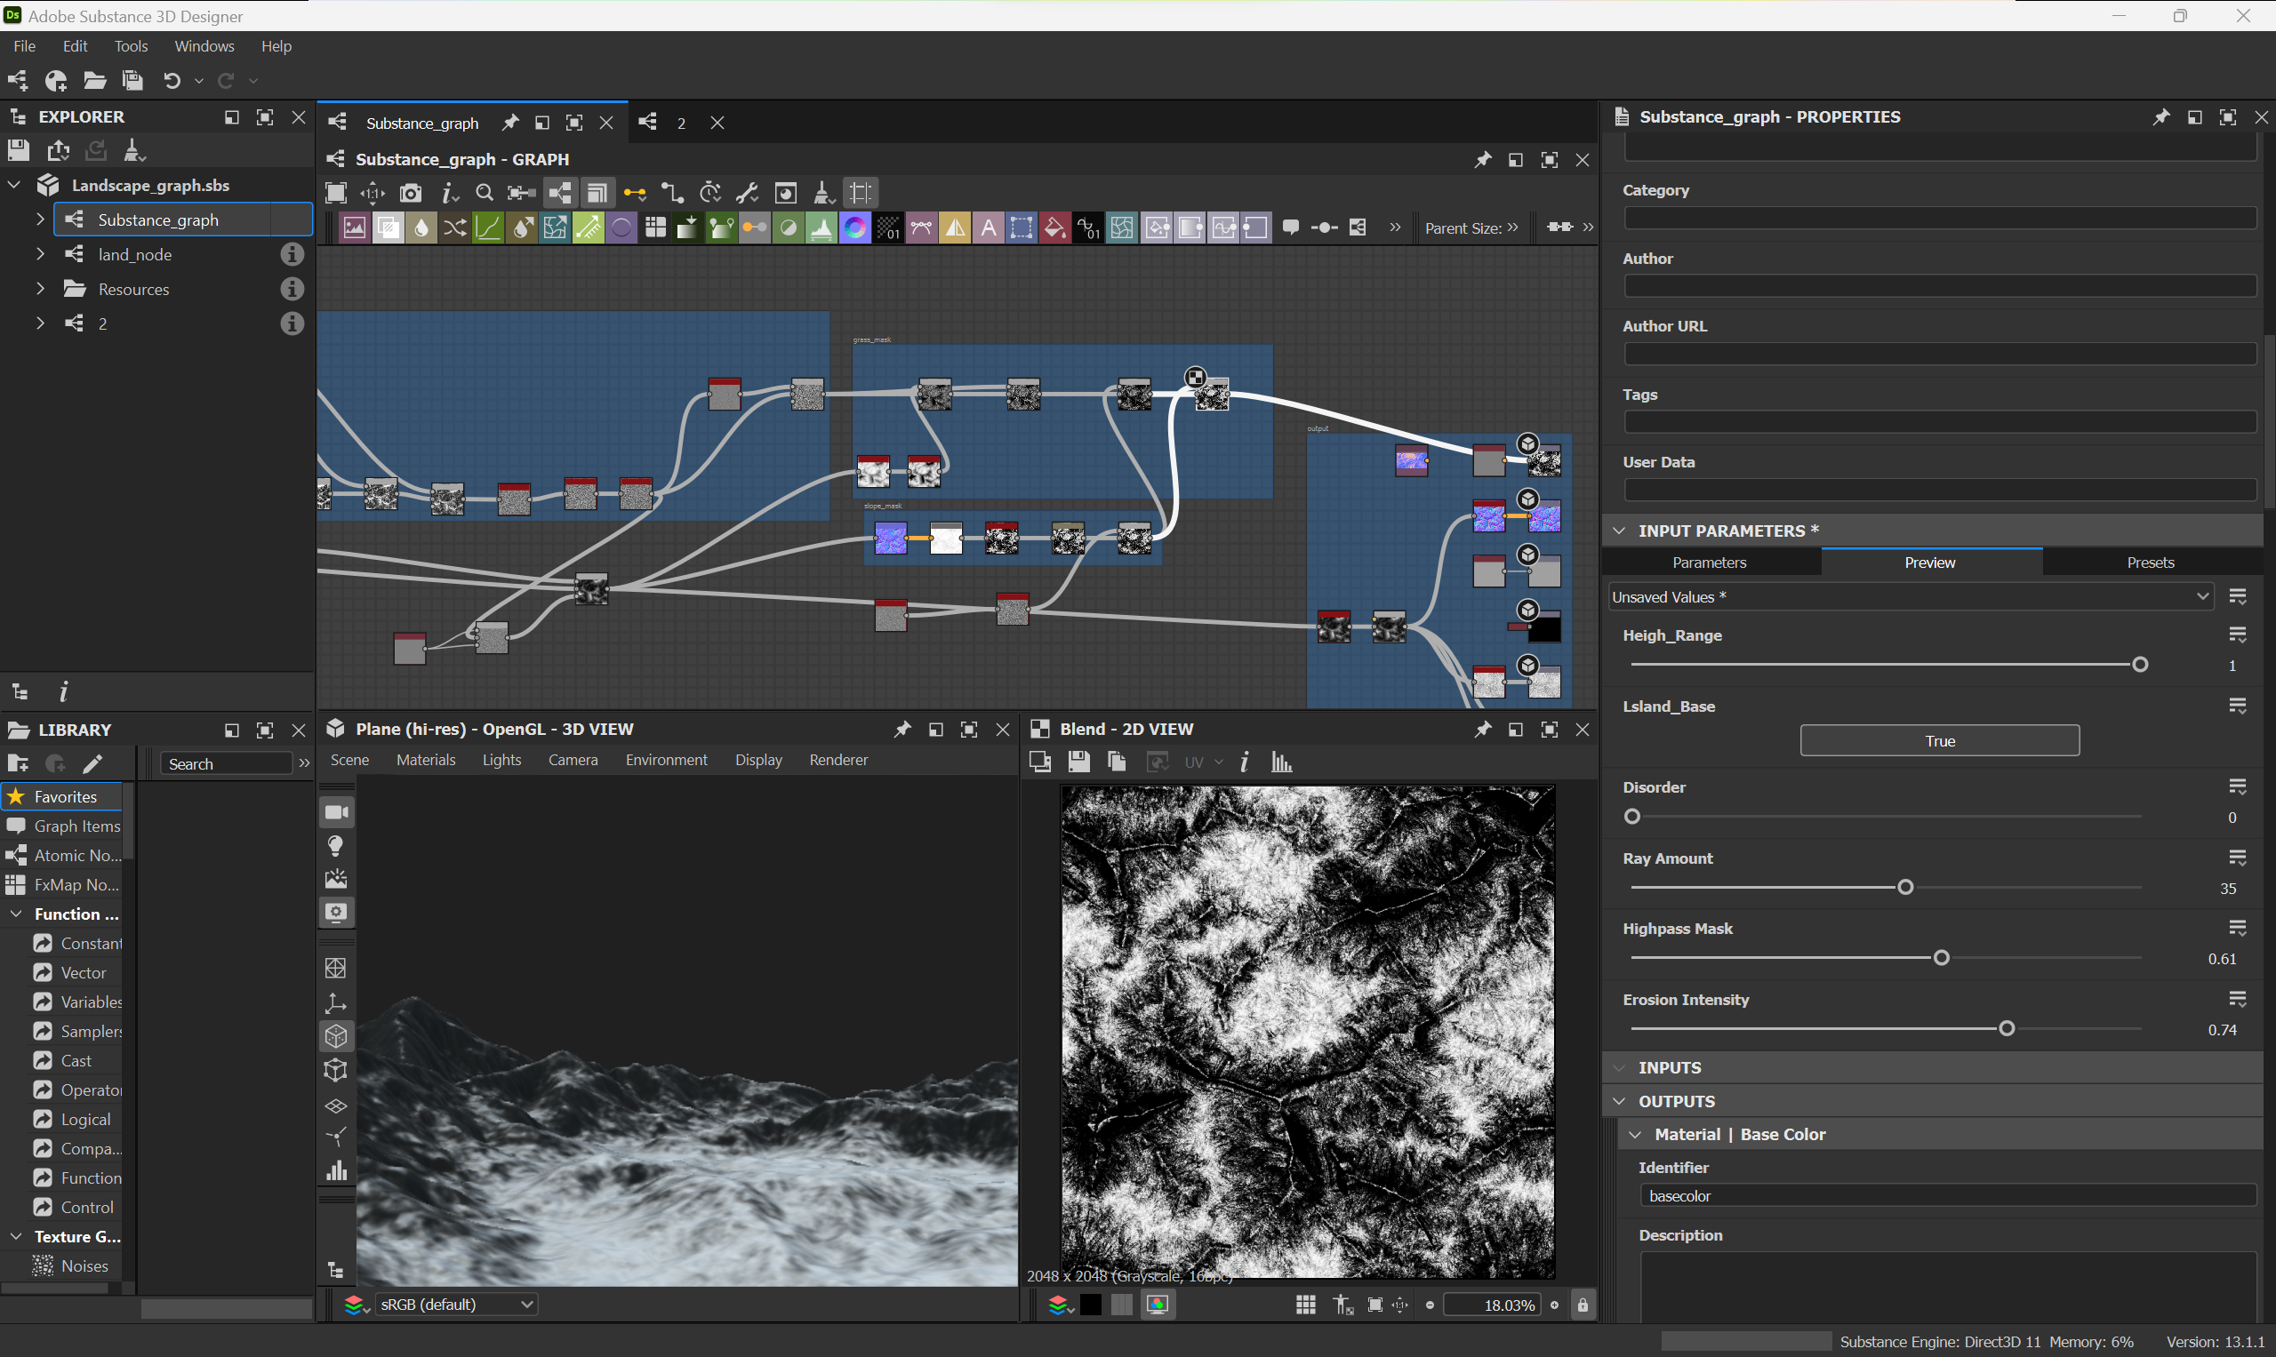Click the light bulb icon in 3D view sidebar

point(336,846)
